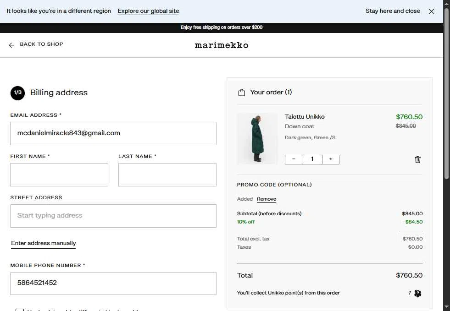Click the Your order (1) heading
The height and width of the screenshot is (311, 450).
(271, 92)
